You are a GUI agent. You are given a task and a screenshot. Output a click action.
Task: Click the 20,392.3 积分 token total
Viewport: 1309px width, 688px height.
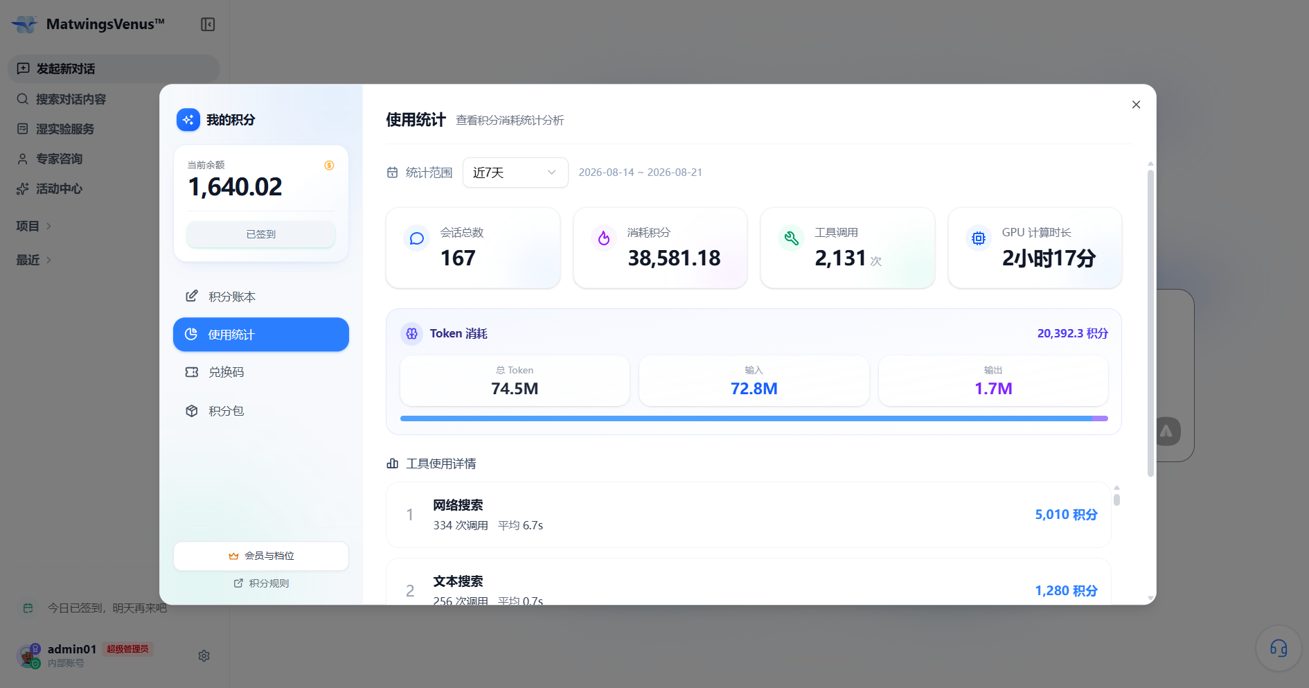tap(1072, 334)
